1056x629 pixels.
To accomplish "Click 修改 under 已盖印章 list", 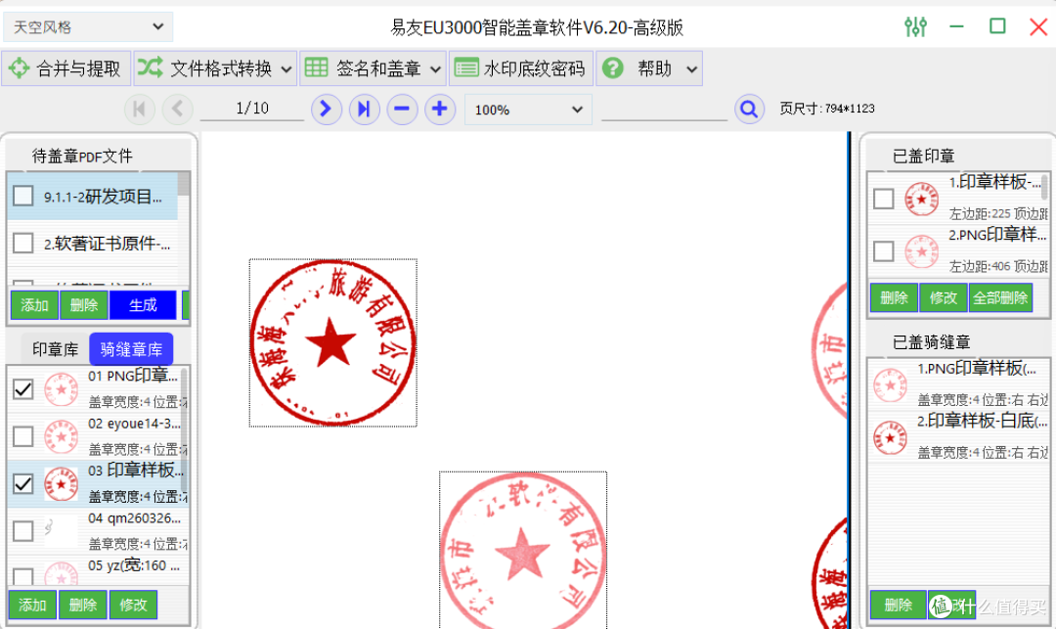I will coord(944,297).
